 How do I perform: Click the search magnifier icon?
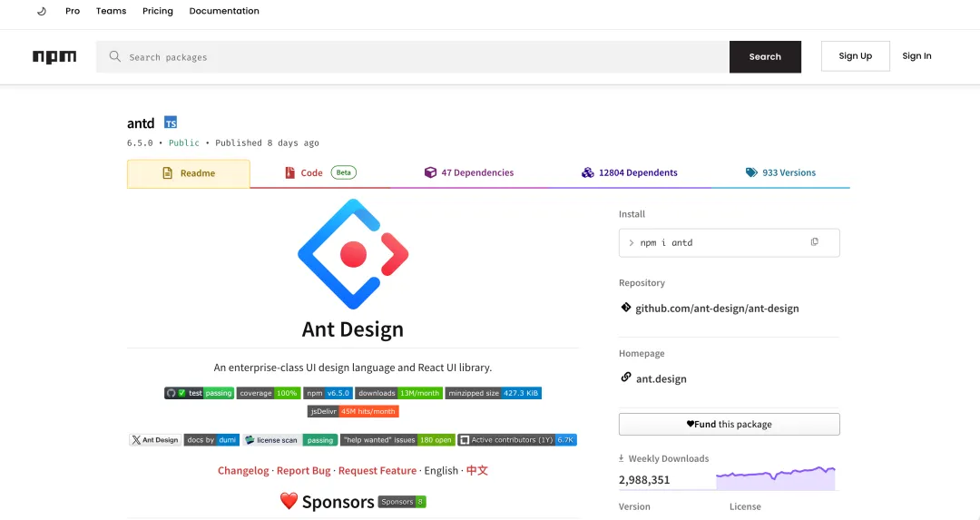tap(115, 56)
